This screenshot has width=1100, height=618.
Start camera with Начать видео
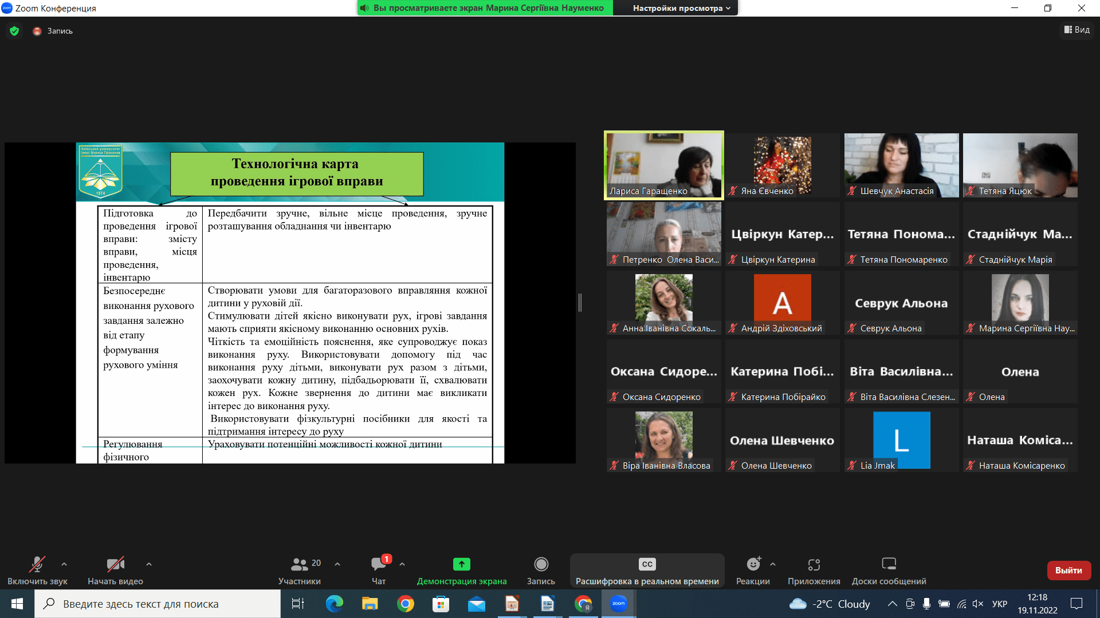[x=115, y=564]
